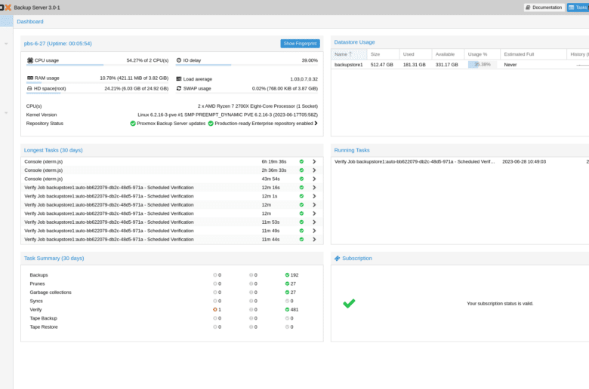The image size is (589, 389).
Task: Click the pbs-6-27 uptime panel title
Action: (x=58, y=44)
